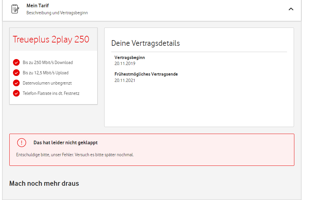Image resolution: width=309 pixels, height=200 pixels.
Task: Click the red error exclamation icon
Action: pos(22,143)
